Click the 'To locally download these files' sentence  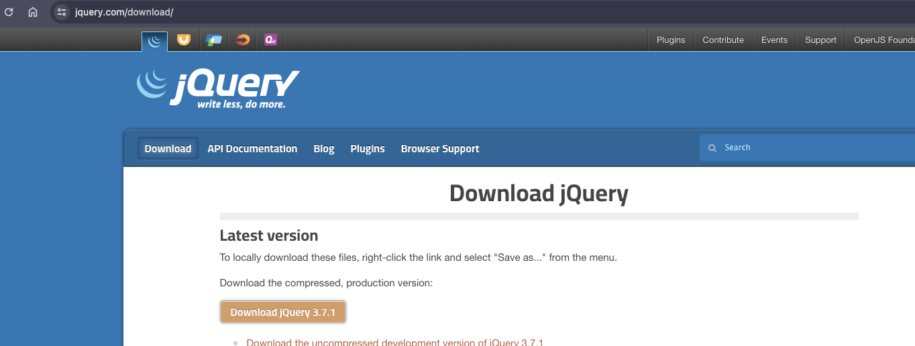(419, 257)
